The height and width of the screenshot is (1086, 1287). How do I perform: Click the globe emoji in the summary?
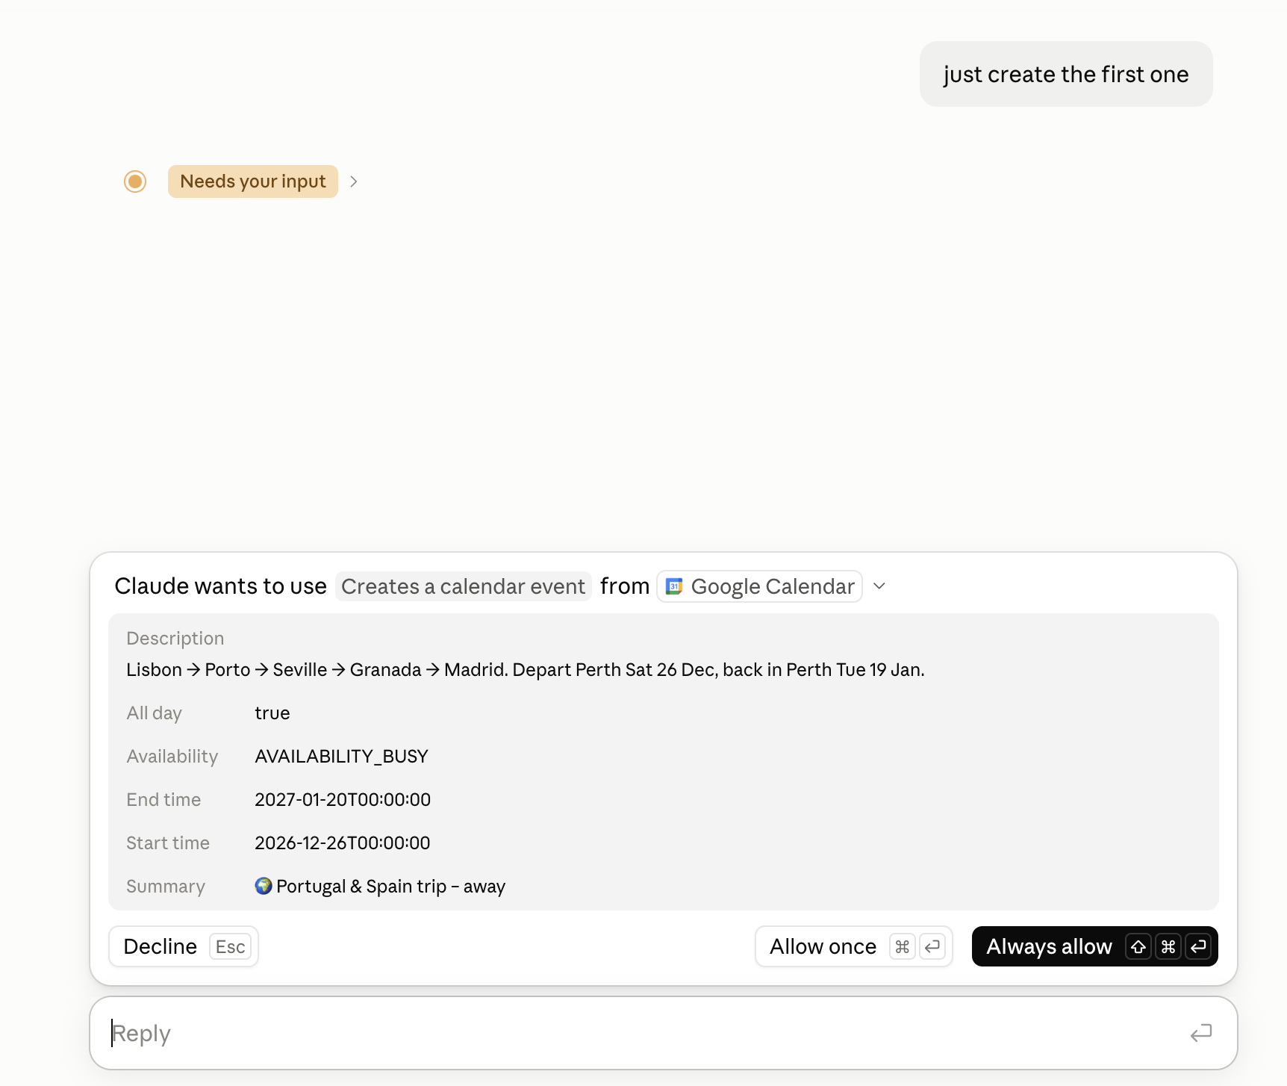[x=264, y=886]
